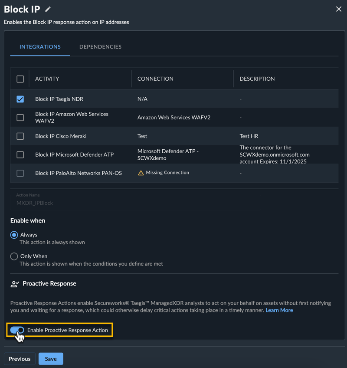The height and width of the screenshot is (368, 347).
Task: Click the N/A connection cell
Action: click(142, 99)
